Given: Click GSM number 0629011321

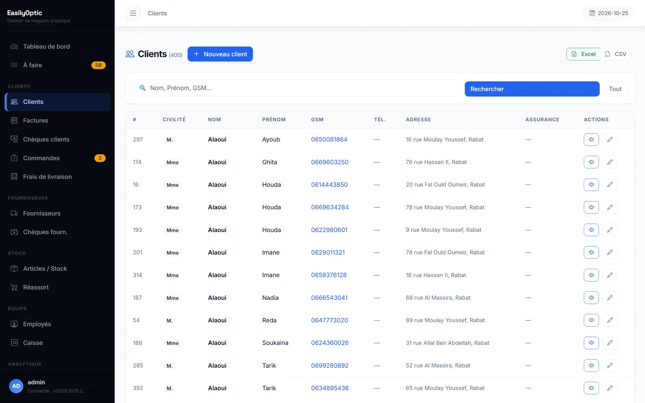Looking at the screenshot, I should tap(328, 252).
